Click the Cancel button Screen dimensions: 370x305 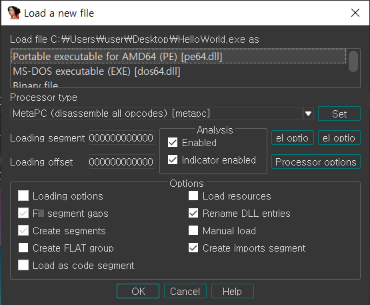pyautogui.click(x=185, y=291)
